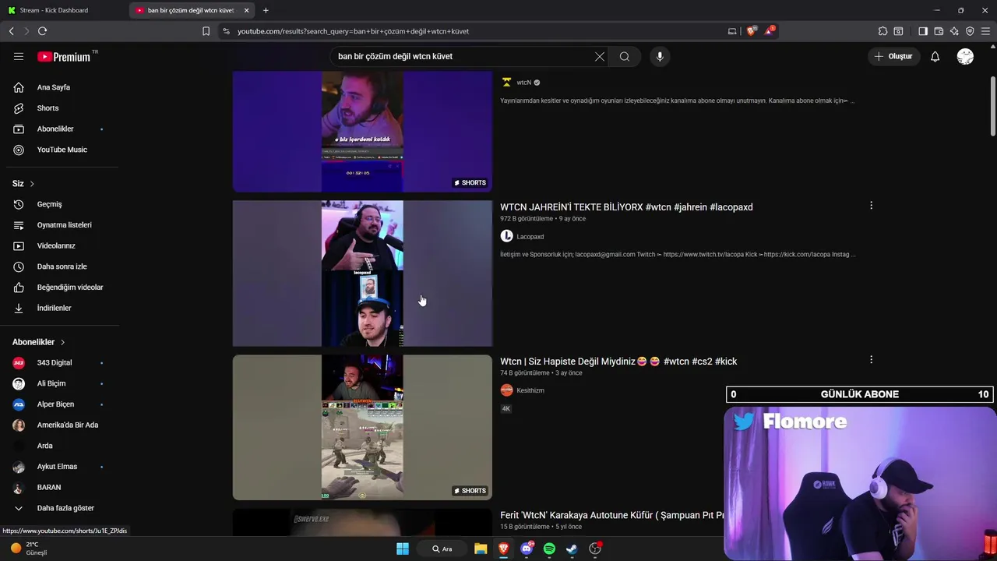This screenshot has width=997, height=561.
Task: Open the account avatar menu
Action: (965, 56)
